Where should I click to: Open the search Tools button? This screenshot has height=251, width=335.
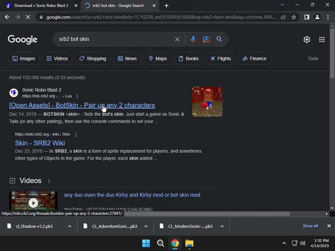click(313, 59)
